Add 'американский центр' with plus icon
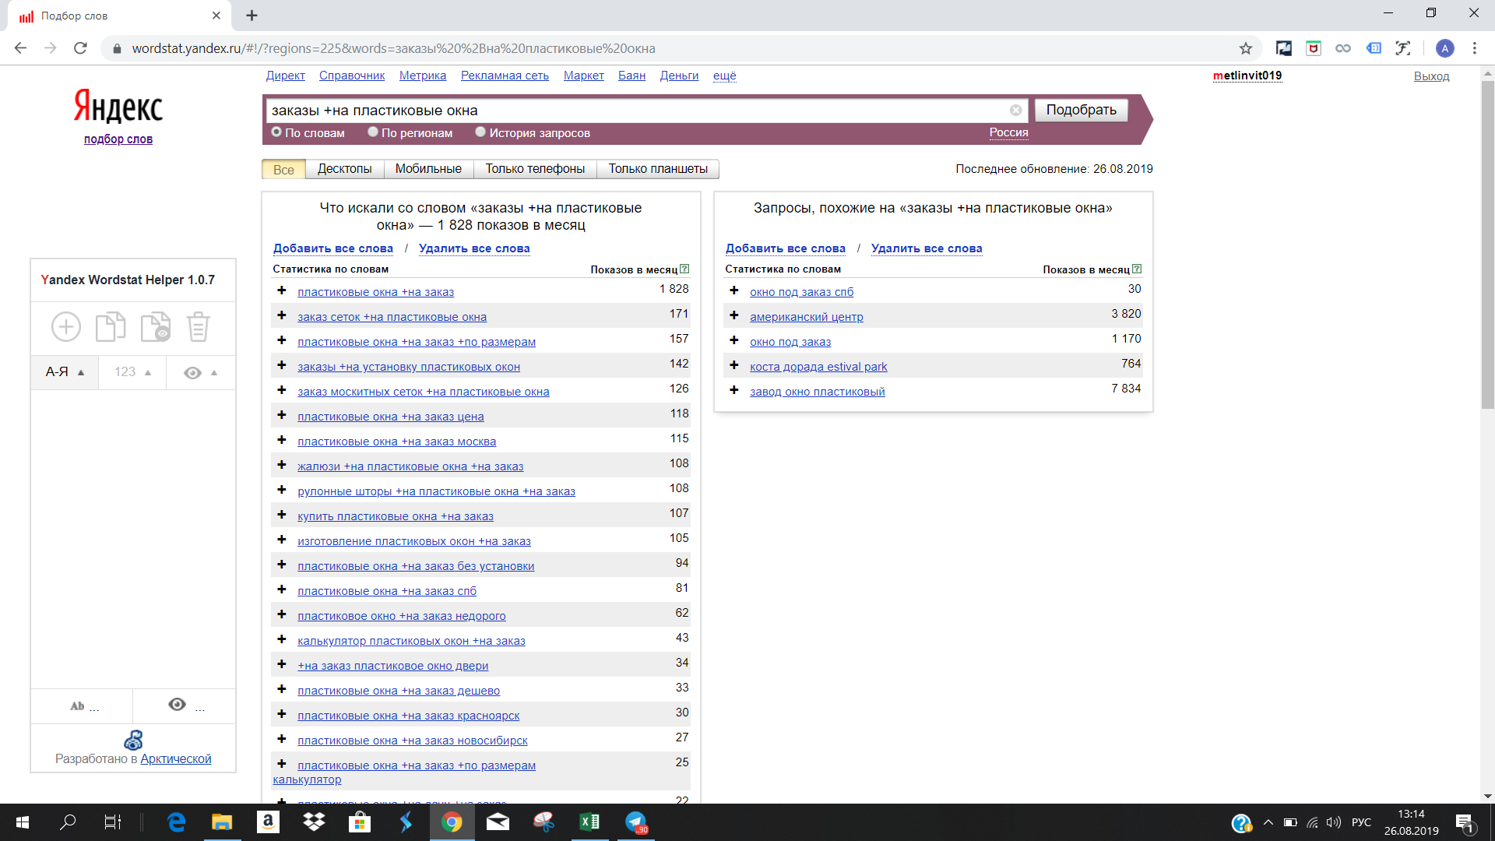Image resolution: width=1495 pixels, height=841 pixels. 734,315
